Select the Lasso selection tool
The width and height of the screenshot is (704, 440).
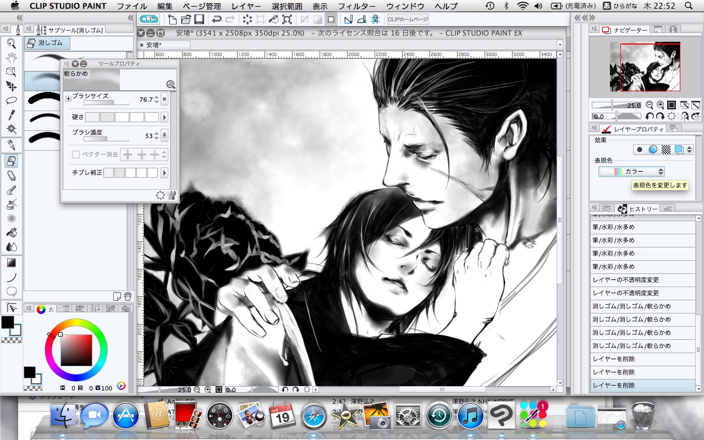click(11, 100)
